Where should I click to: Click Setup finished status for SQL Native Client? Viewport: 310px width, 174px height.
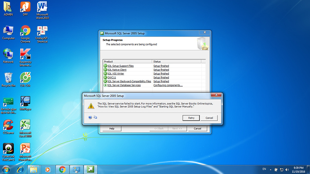point(161,70)
